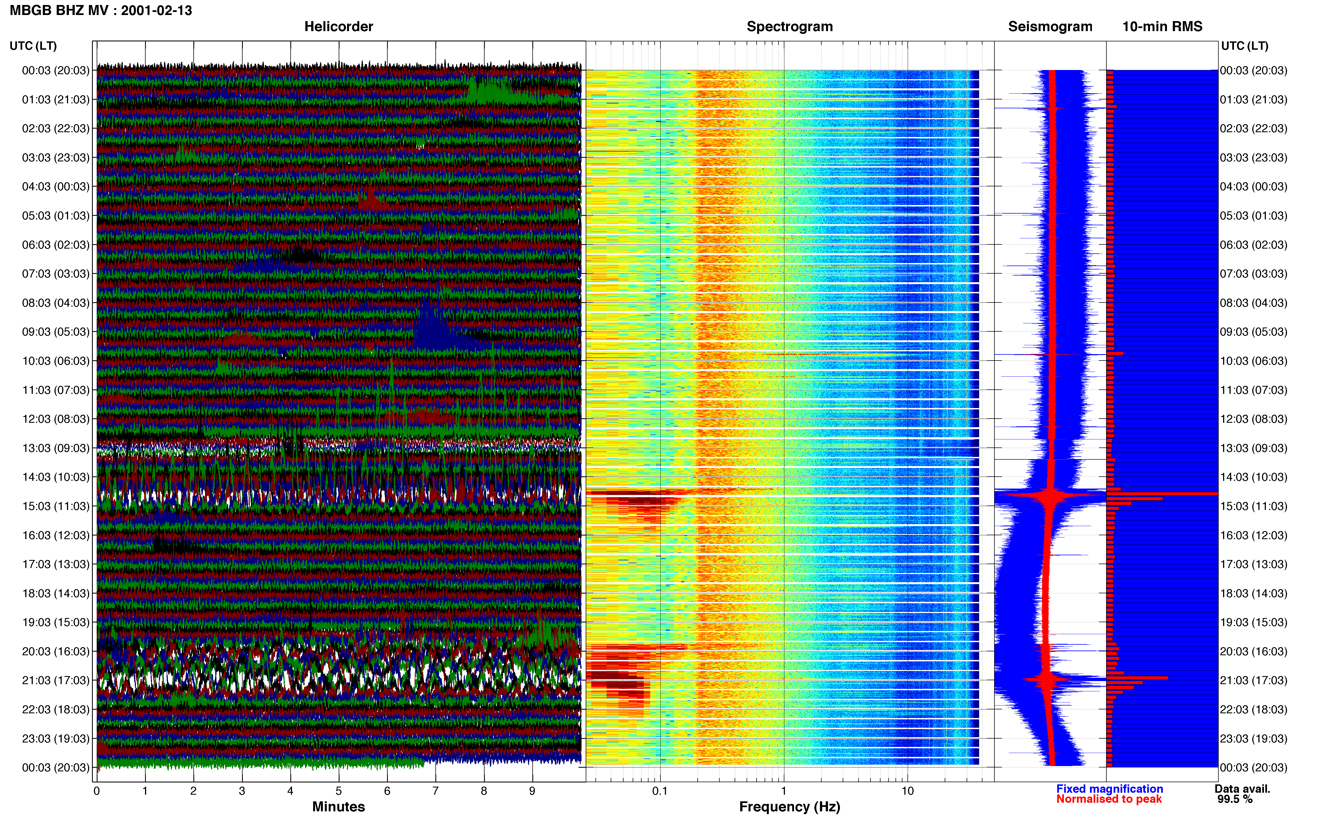Image resolution: width=1317 pixels, height=823 pixels.
Task: Click tick label '5' on the Minutes axis
Action: [x=339, y=791]
